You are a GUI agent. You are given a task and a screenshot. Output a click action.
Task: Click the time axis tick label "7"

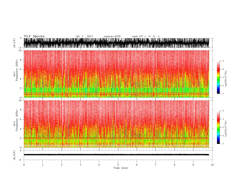156,165
